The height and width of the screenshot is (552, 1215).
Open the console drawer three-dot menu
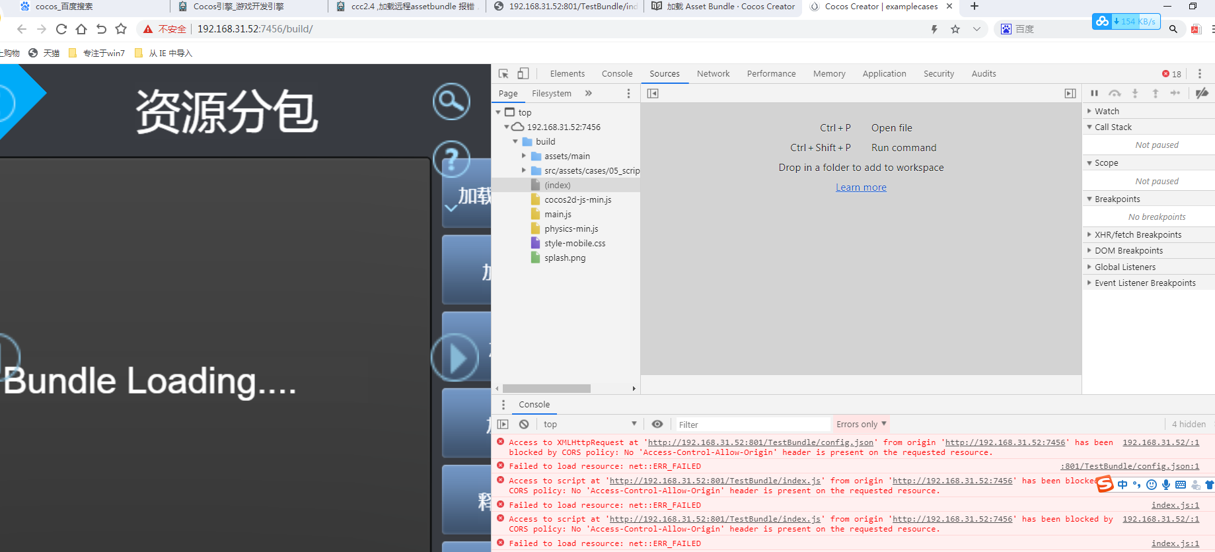point(503,405)
